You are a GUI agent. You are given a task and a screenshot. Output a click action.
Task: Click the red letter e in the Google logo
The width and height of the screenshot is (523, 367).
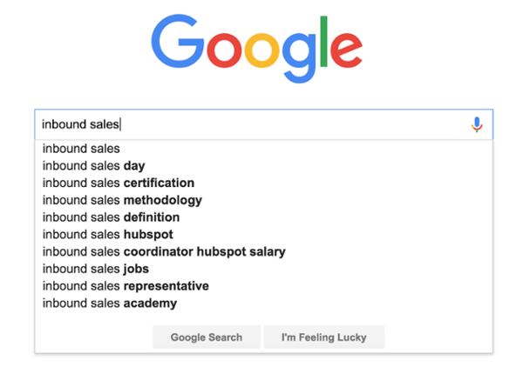346,52
